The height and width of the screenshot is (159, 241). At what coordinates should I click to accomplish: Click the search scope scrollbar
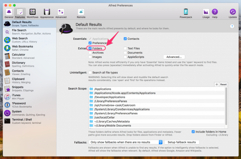pos(226,106)
